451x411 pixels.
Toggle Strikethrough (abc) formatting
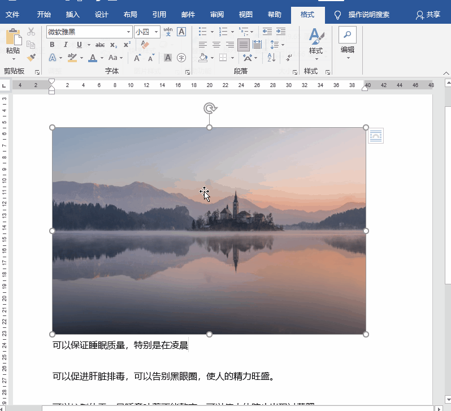point(100,45)
